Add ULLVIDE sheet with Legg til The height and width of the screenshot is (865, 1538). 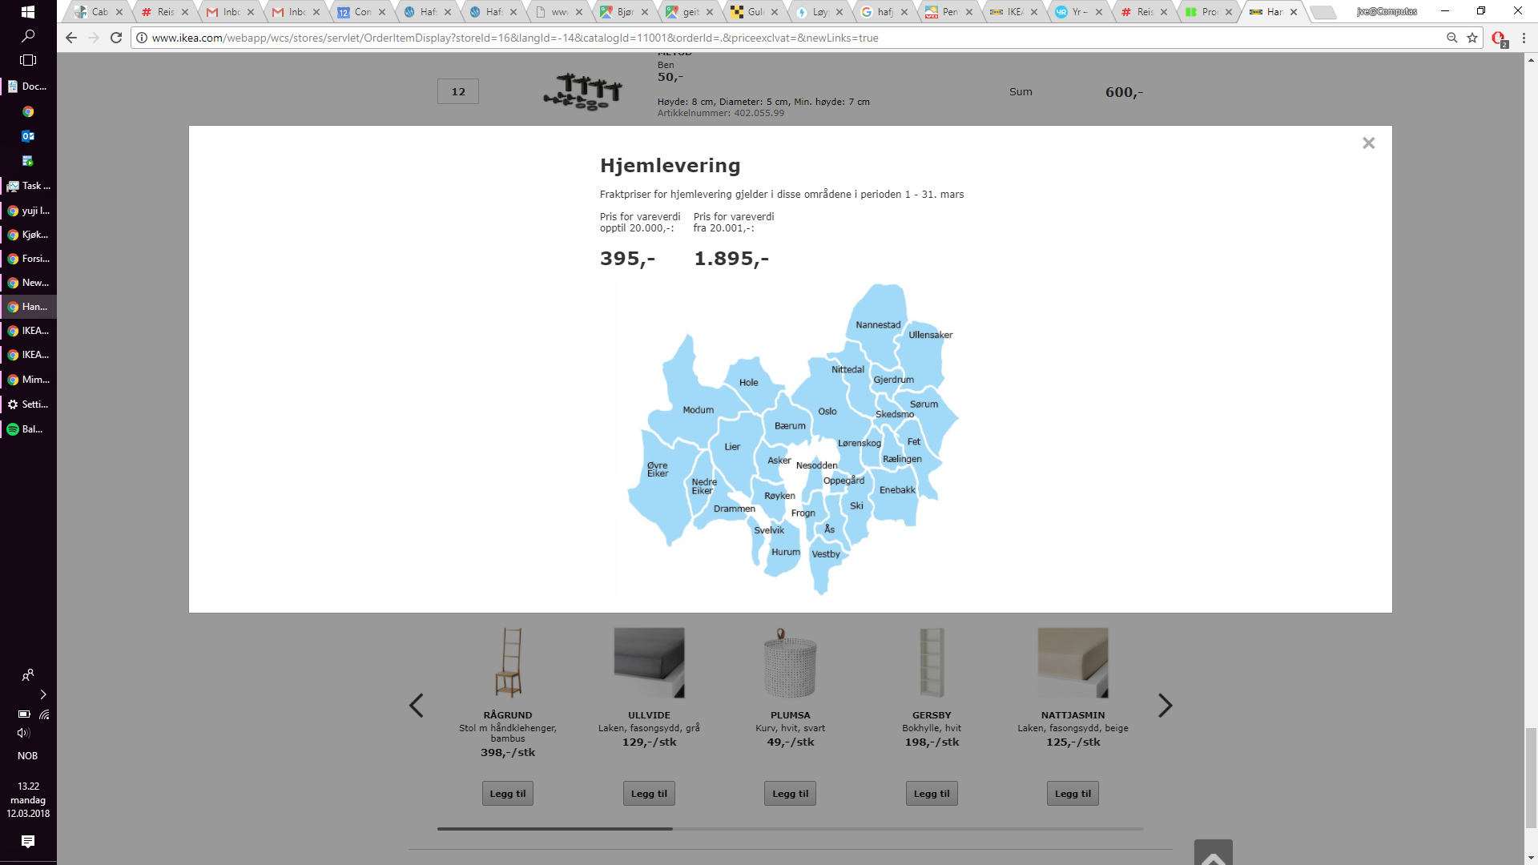[649, 794]
